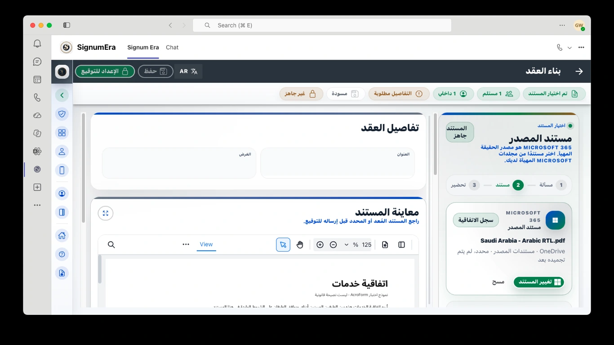Open PDF viewer more options ellipsis
Viewport: 614px width, 345px height.
point(186,244)
